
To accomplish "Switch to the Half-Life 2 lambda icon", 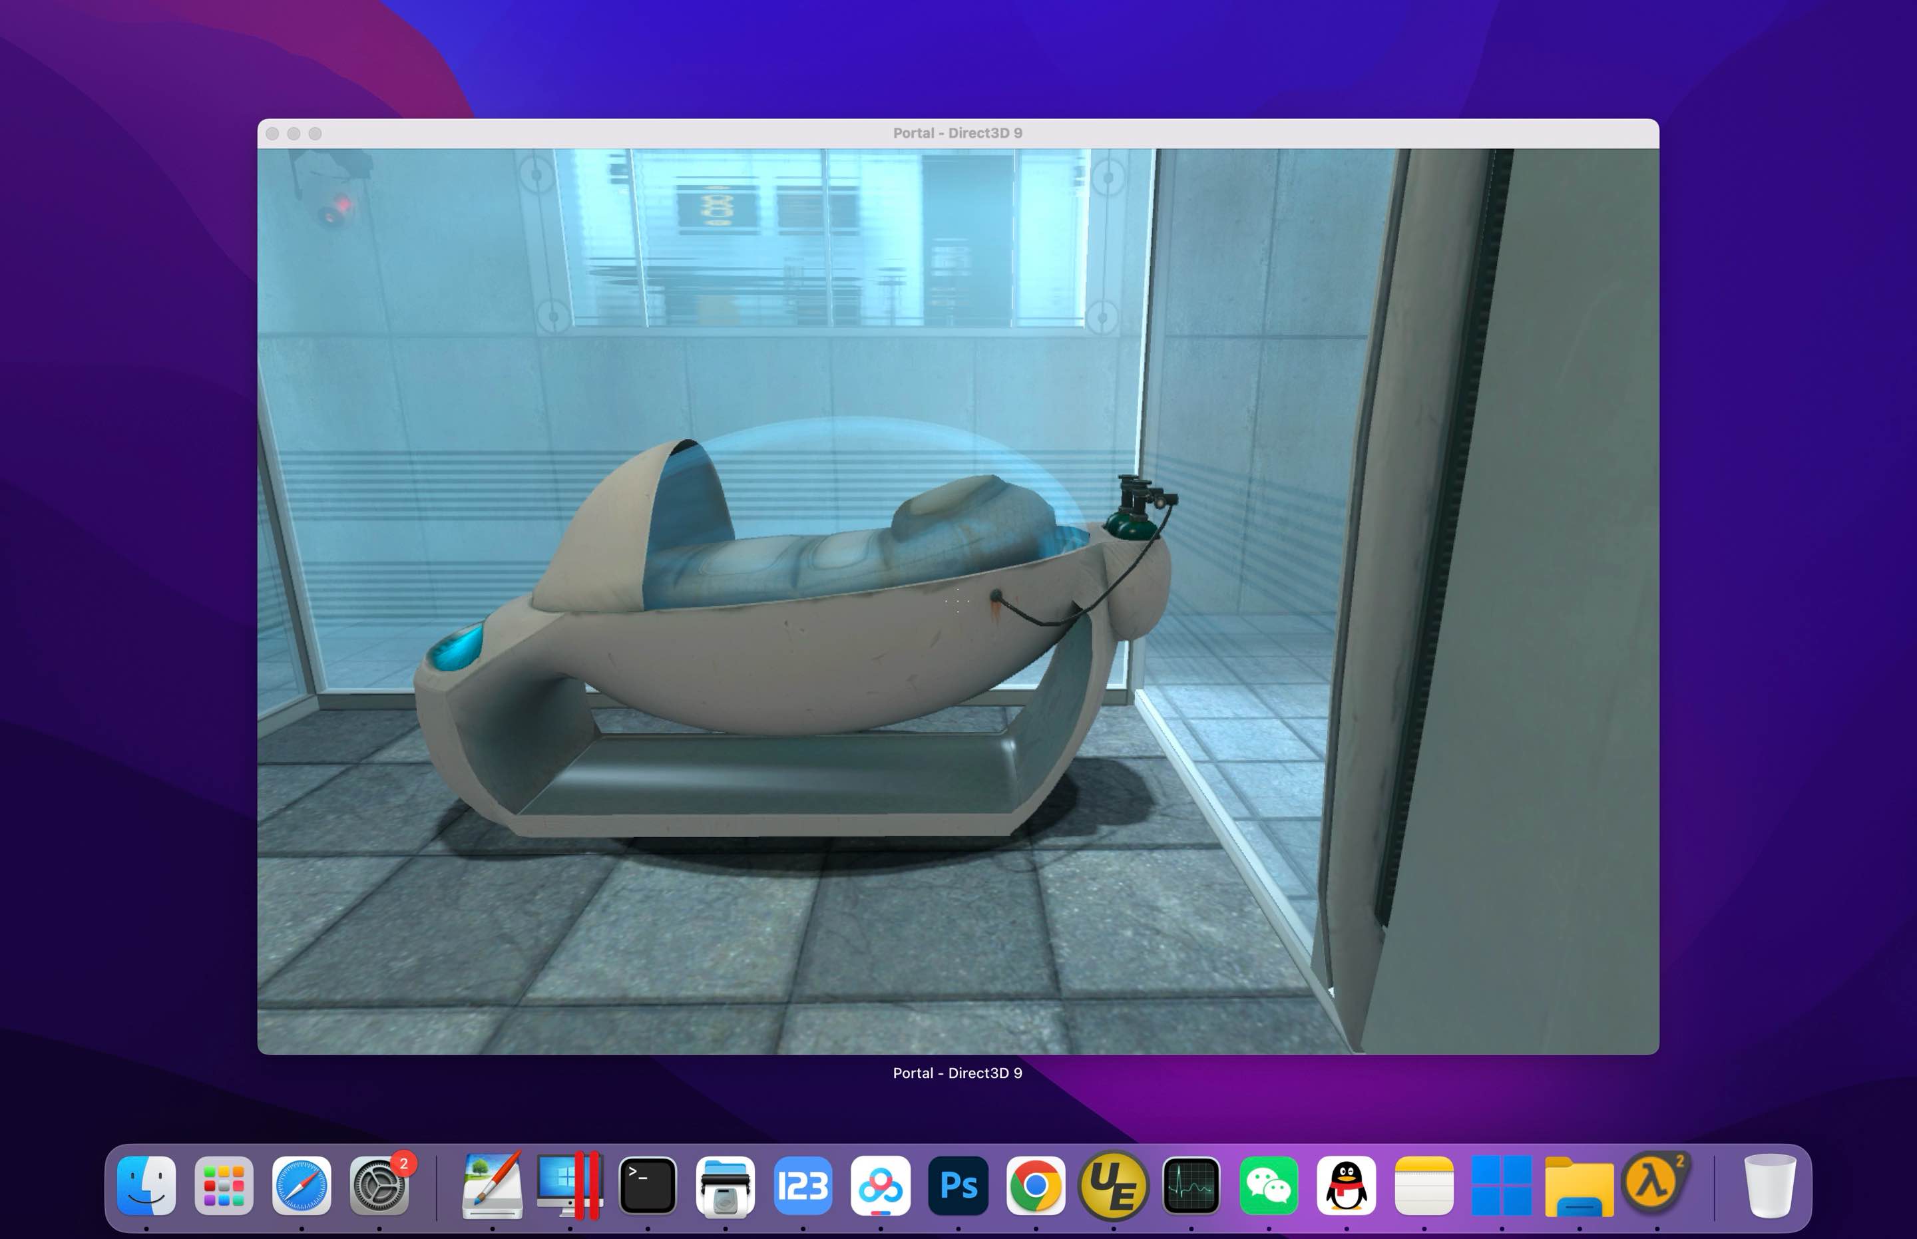I will (x=1654, y=1182).
